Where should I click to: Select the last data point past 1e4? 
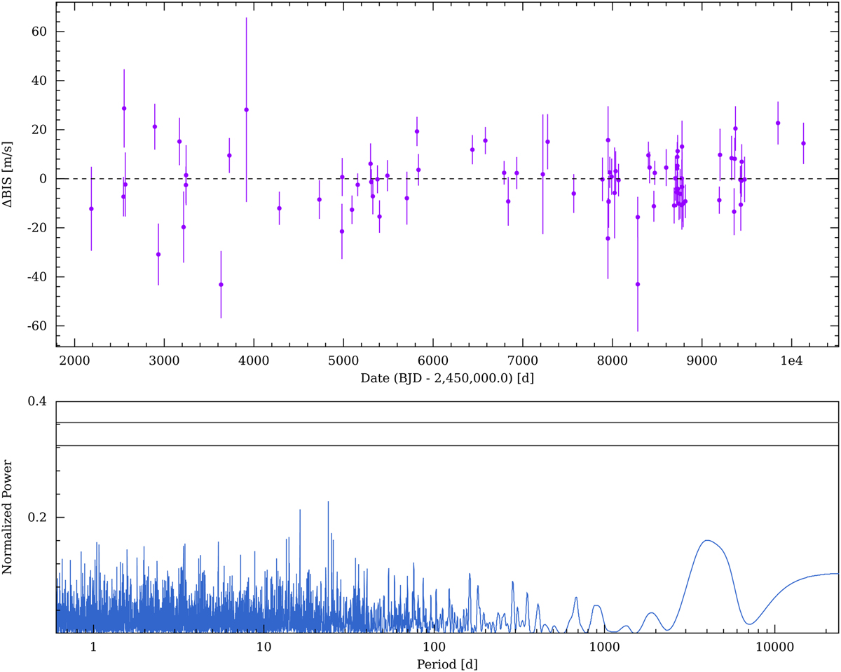tap(803, 143)
